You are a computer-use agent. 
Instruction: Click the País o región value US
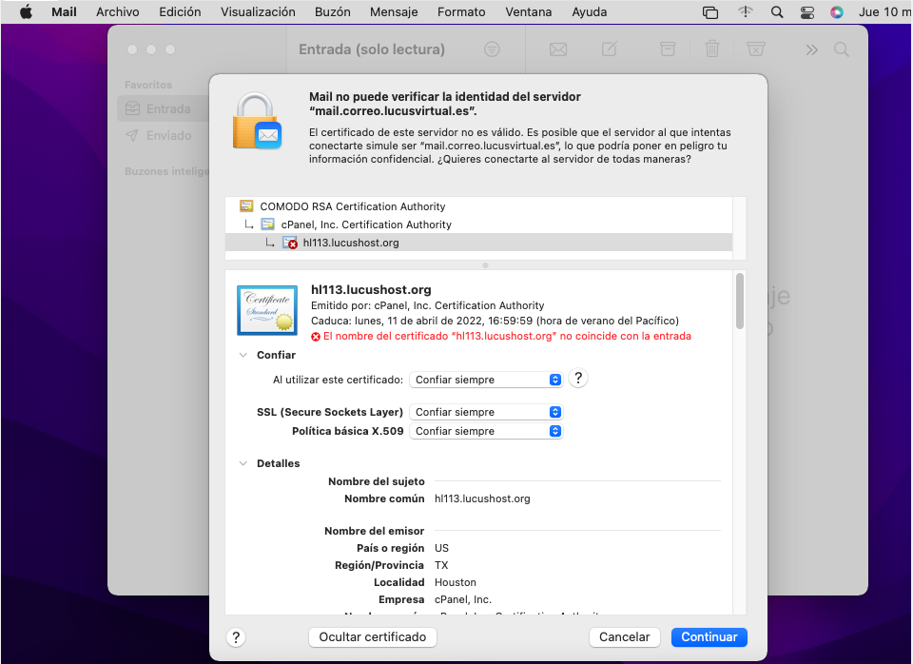[441, 548]
